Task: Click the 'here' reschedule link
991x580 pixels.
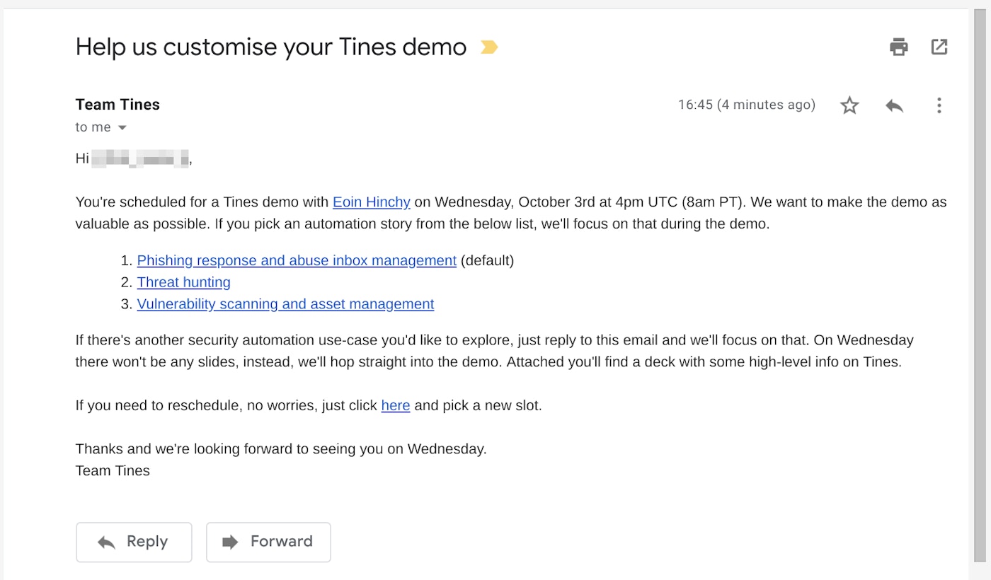Action: (396, 406)
